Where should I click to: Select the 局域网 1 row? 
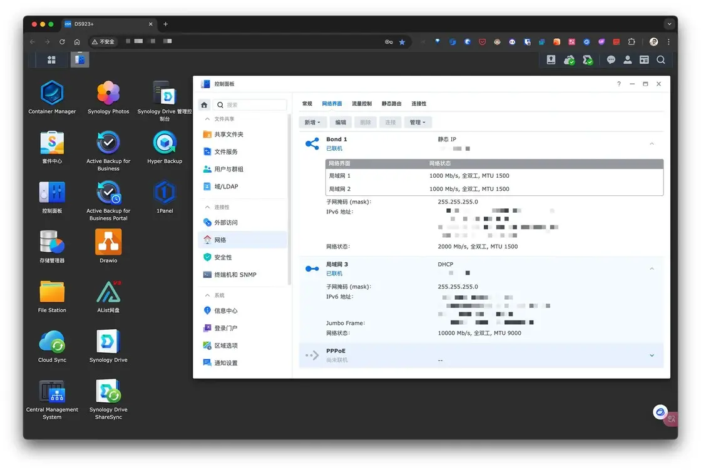tap(494, 176)
